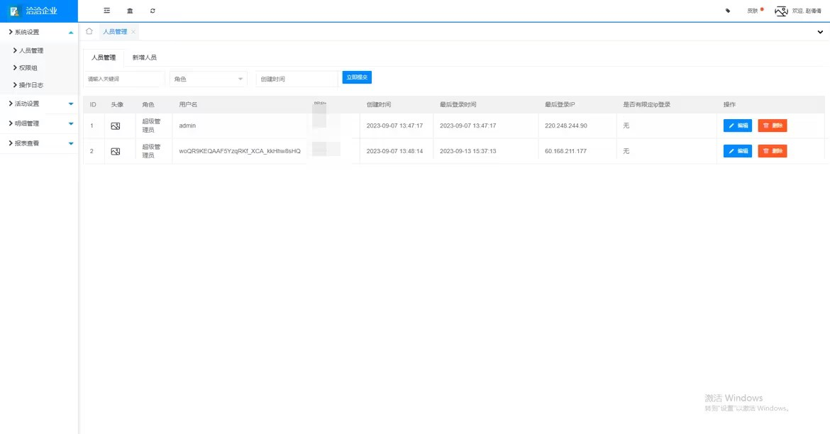Switch to the 新增人员 tab
This screenshot has height=434, width=830.
[144, 57]
